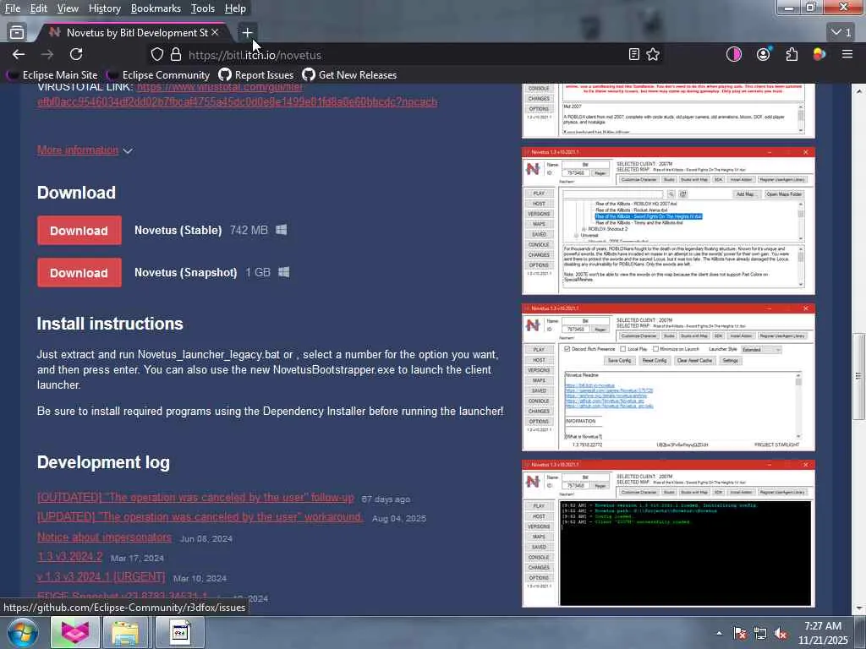Open the muted volume tray icon
Image resolution: width=866 pixels, height=649 pixels.
click(781, 634)
